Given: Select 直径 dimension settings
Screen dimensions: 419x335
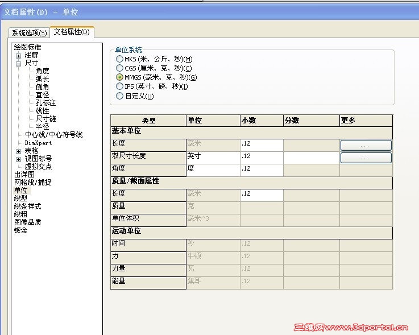Looking at the screenshot, I should (42, 95).
